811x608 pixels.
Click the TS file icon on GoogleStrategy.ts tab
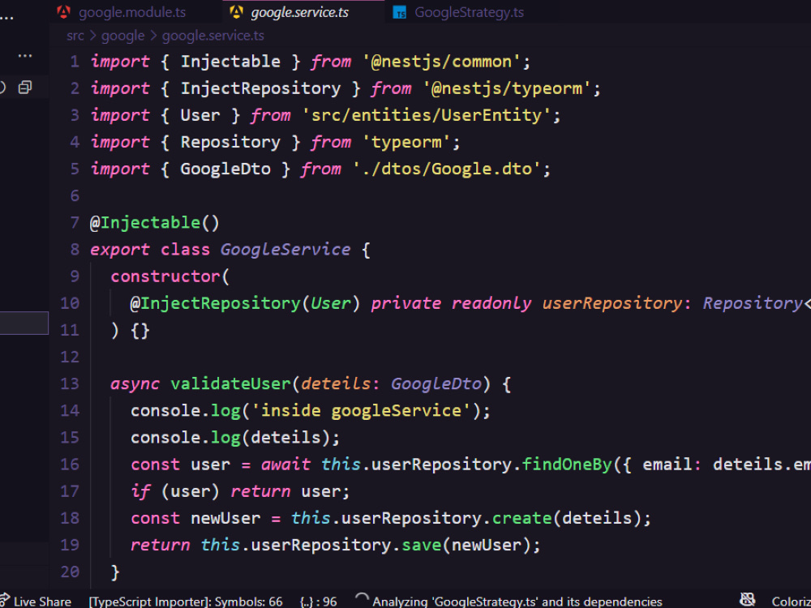(399, 13)
